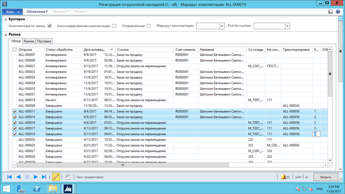Uncheck row ALL-000017 checkbox
The width and height of the screenshot is (345, 194).
15,128
